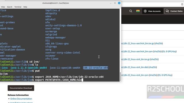
Task: Open OL 8 GPG Key for aarch64 rpm
Action: point(169,51)
